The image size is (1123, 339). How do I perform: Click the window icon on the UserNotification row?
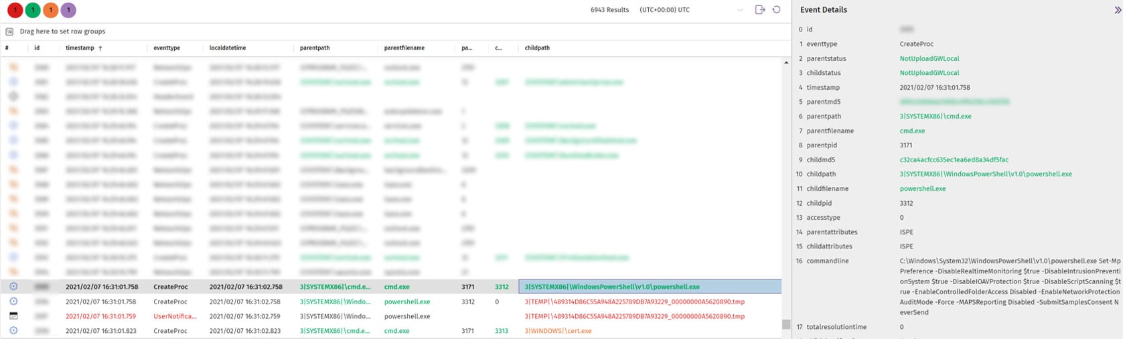(x=13, y=316)
